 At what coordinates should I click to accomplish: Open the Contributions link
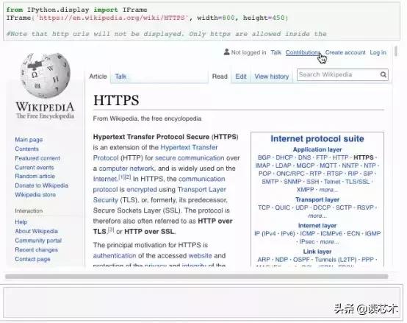[303, 52]
